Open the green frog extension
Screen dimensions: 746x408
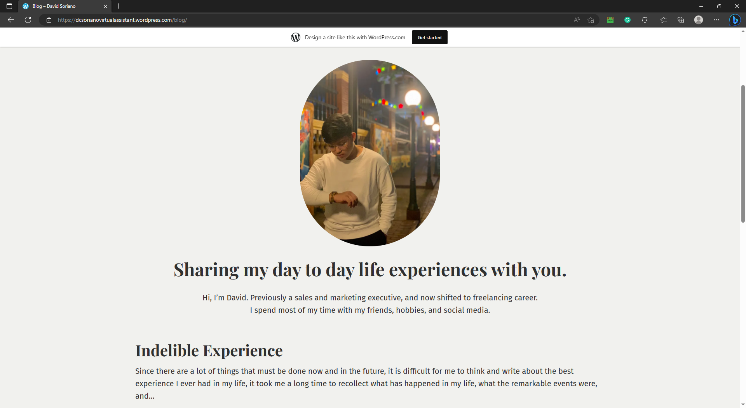pyautogui.click(x=610, y=20)
